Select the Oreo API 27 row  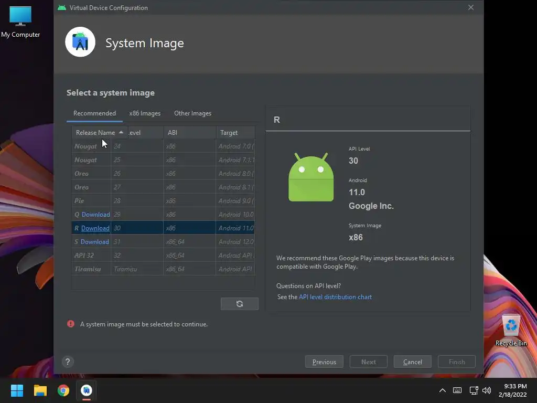(x=164, y=187)
